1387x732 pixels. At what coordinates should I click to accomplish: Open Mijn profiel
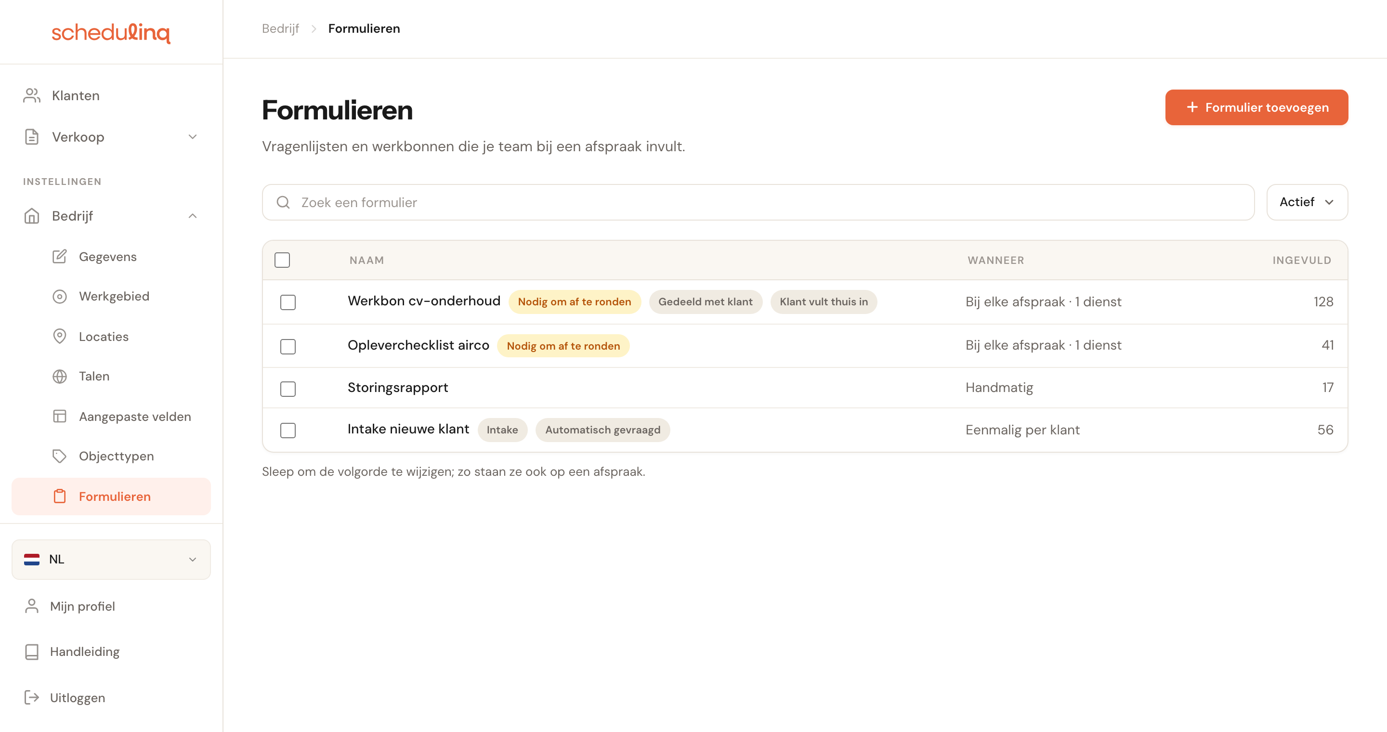(111, 606)
